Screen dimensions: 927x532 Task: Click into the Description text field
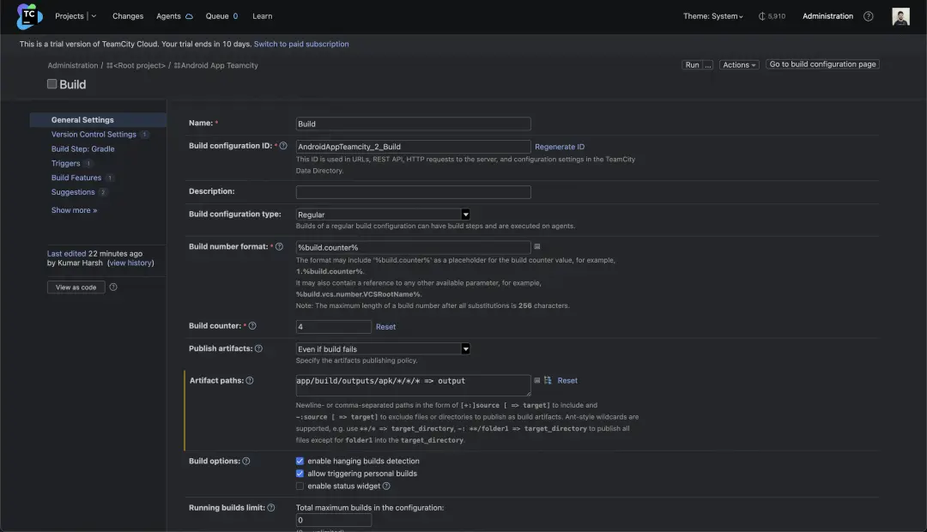coord(413,192)
